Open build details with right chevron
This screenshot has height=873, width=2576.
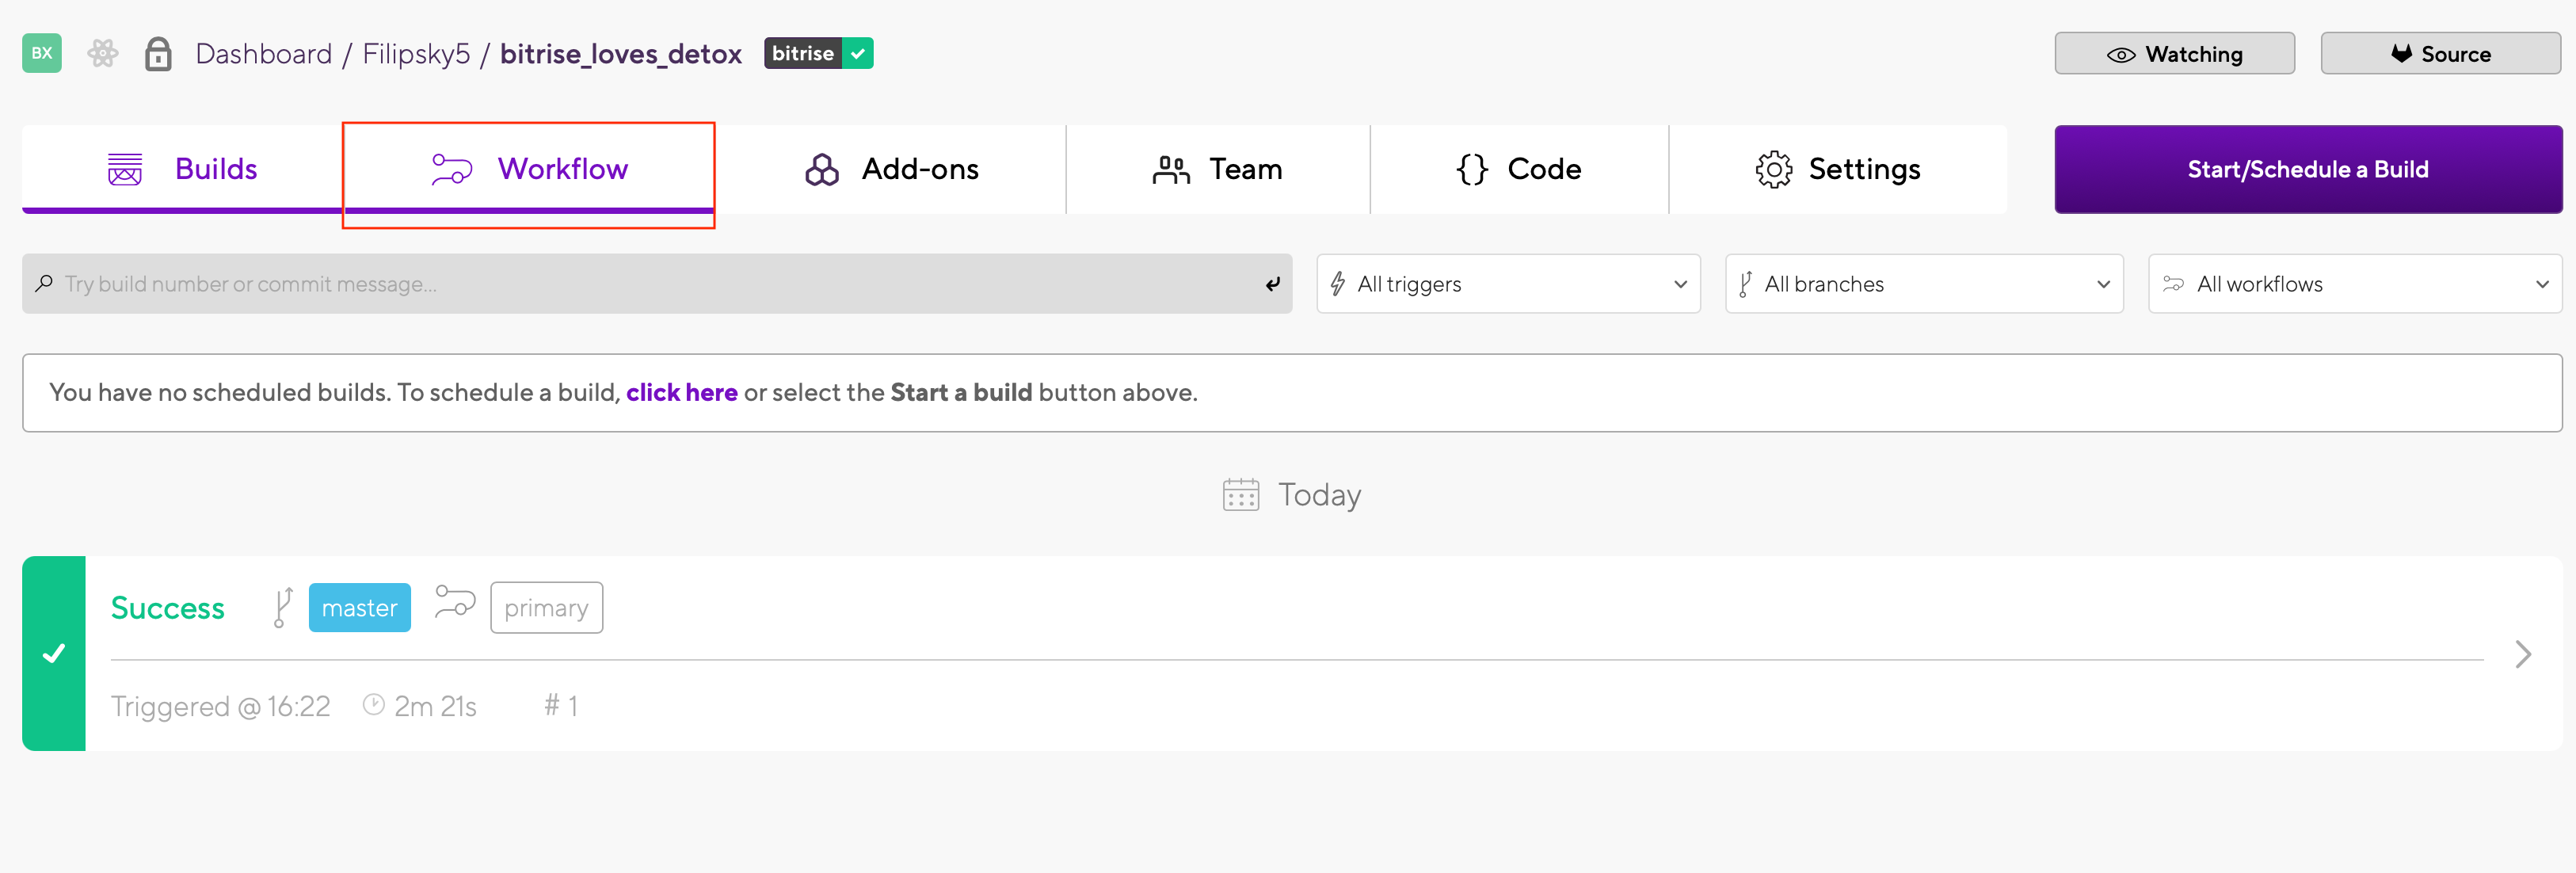(2524, 654)
